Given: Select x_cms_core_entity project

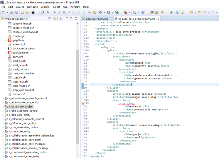Looking at the screenshot, I should pos(20,132).
